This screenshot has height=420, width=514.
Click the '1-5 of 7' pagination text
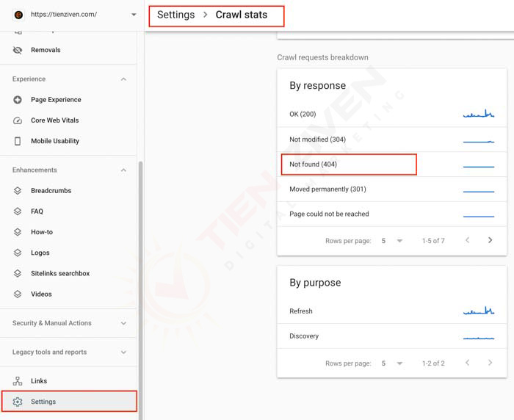[433, 241]
